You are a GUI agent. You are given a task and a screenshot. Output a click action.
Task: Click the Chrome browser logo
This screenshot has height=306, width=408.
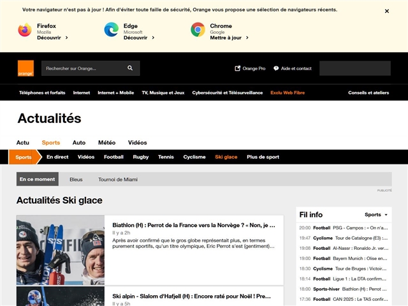[x=198, y=30]
